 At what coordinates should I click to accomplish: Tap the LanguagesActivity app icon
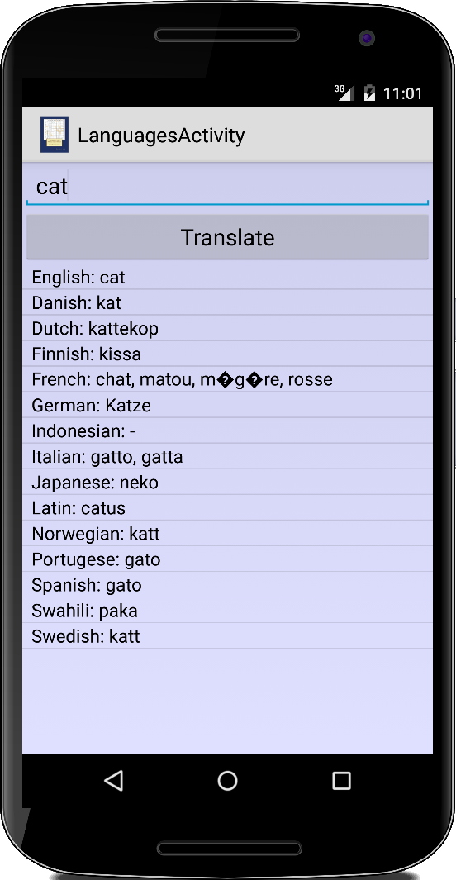(55, 135)
